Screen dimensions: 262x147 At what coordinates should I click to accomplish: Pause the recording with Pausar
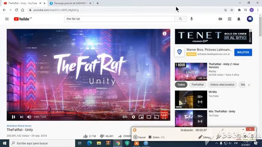(140, 137)
